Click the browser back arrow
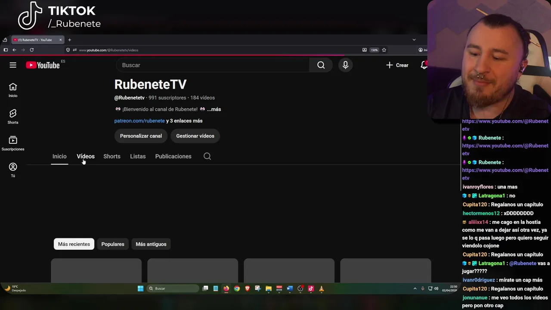 click(14, 50)
